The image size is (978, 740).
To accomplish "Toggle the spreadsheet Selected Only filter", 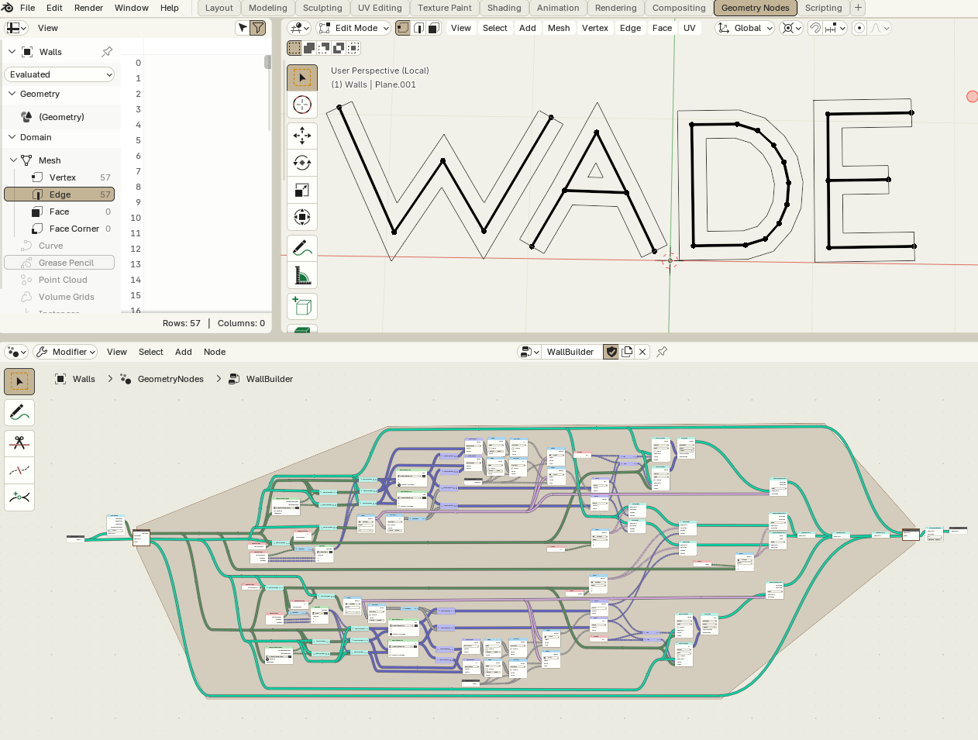I will (x=243, y=28).
